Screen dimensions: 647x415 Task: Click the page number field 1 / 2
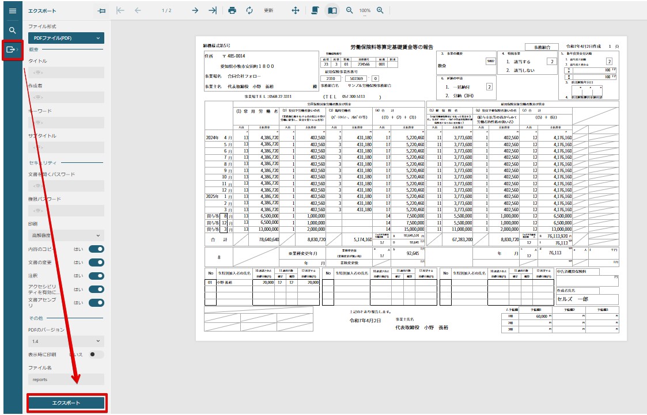pyautogui.click(x=167, y=11)
